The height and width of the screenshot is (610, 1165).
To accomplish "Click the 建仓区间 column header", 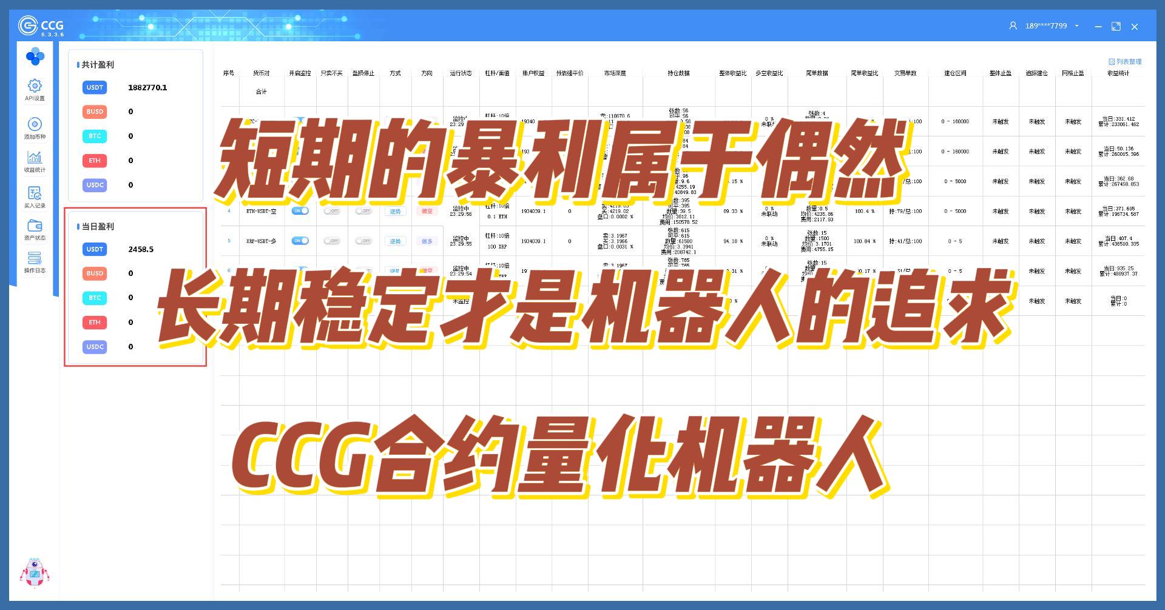I will 955,73.
